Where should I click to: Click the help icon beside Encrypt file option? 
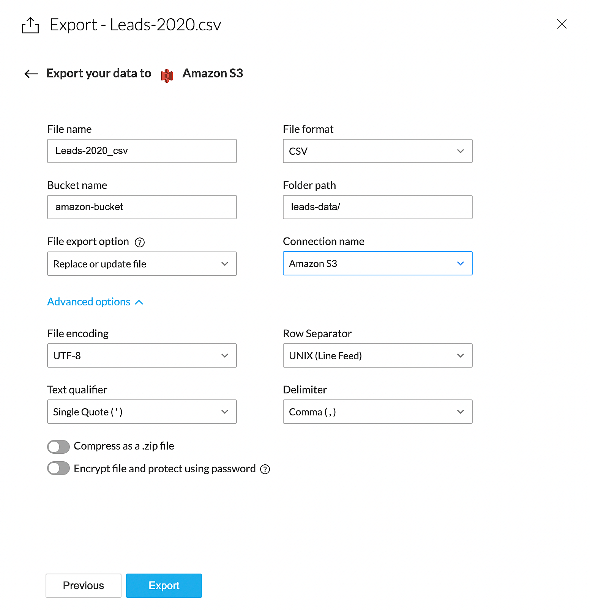(x=265, y=469)
